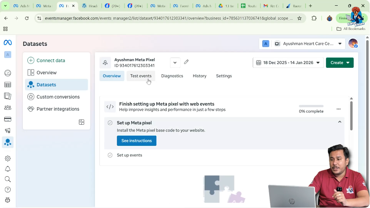Viewport: 370px width, 208px height.
Task: Open the Chrome apps grid icon
Action: pos(5,29)
